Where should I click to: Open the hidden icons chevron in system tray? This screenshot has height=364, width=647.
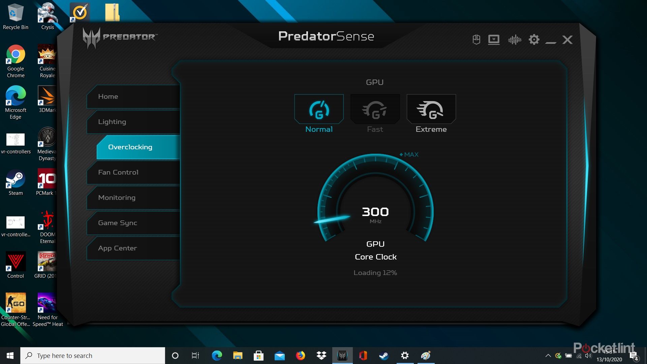548,356
